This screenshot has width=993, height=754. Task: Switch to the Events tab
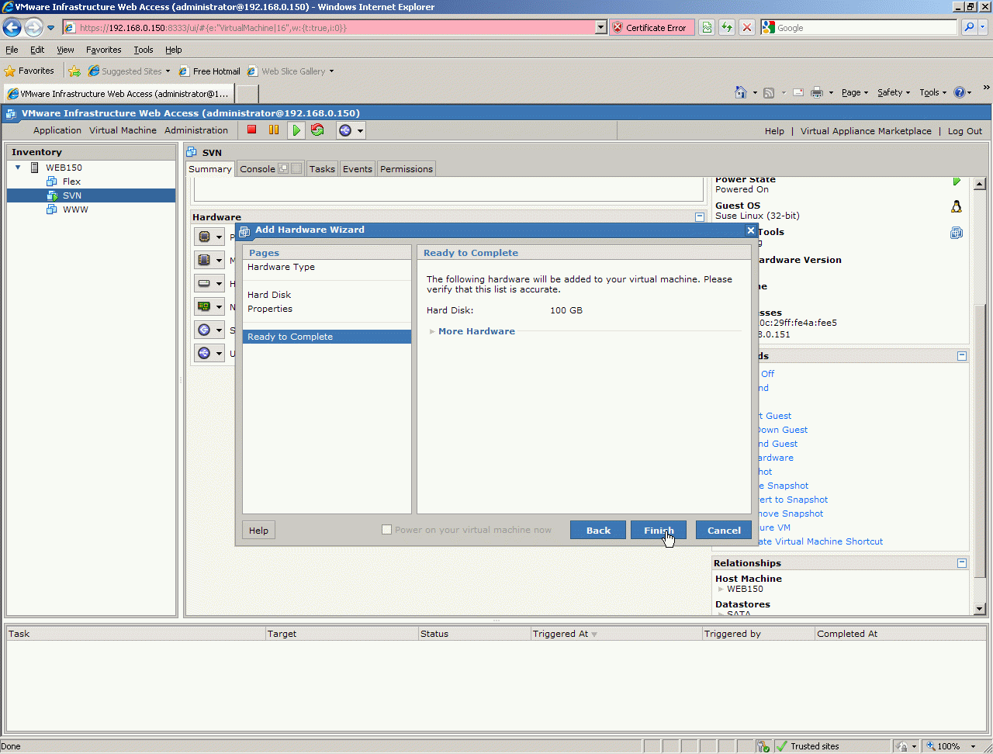[x=358, y=169]
